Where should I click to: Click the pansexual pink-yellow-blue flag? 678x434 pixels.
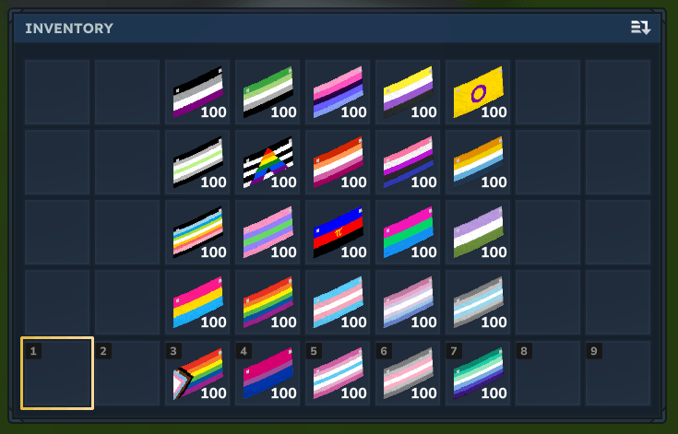point(197,302)
